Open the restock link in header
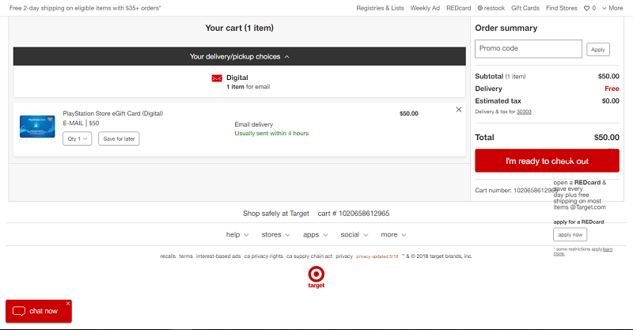Image resolution: width=633 pixels, height=330 pixels. (491, 8)
